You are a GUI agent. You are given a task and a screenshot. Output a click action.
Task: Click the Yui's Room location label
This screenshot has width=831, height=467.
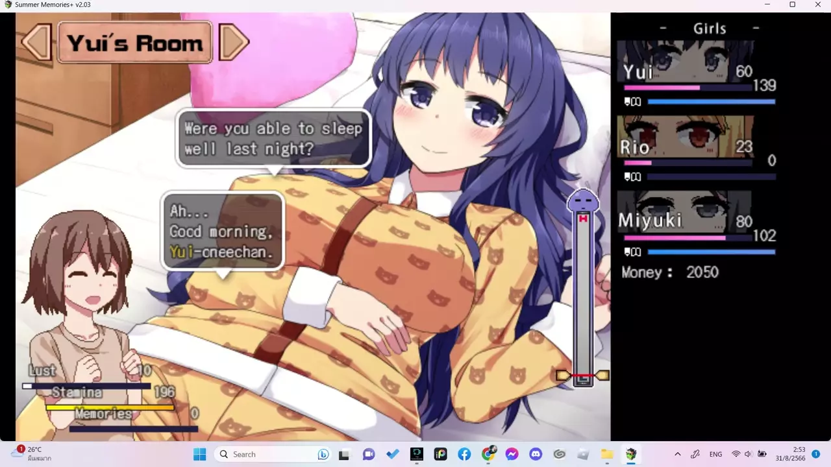point(135,43)
